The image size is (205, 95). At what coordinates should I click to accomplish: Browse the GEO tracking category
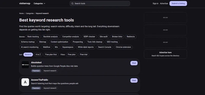coord(112,42)
